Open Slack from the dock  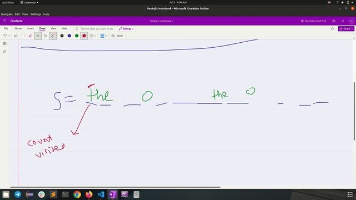41,194
